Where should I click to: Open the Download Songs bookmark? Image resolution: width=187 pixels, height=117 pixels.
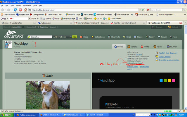tap(73, 15)
